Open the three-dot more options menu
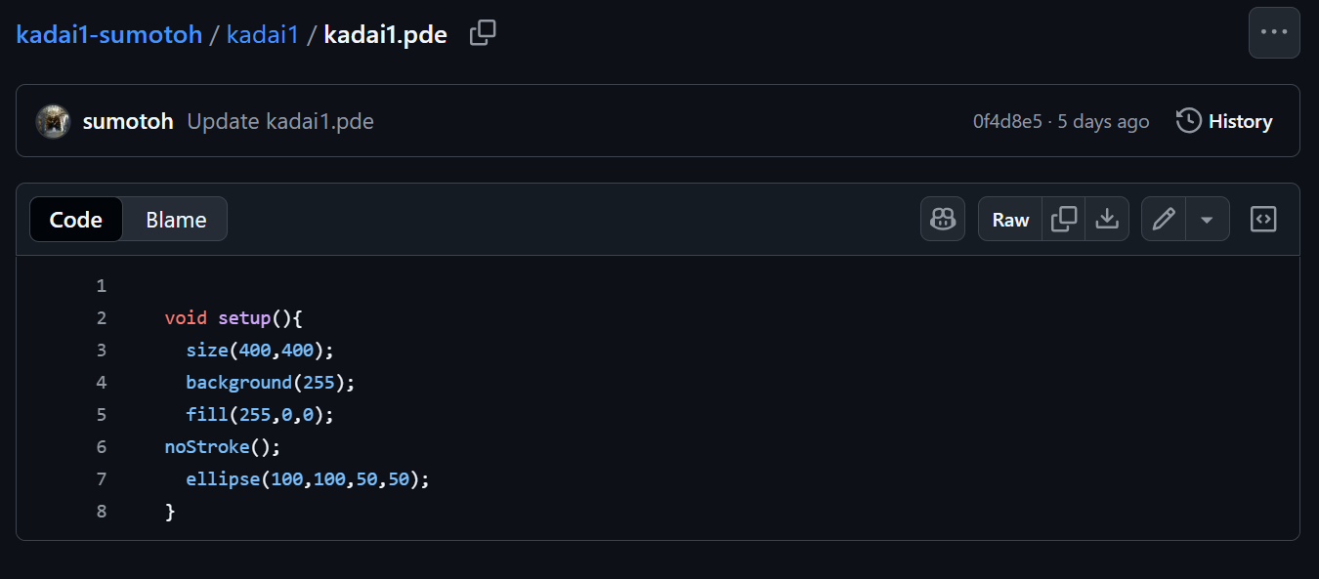 (1274, 32)
